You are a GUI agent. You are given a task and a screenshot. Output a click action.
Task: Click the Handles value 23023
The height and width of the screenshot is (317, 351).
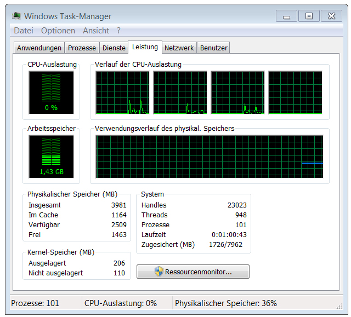coord(237,205)
